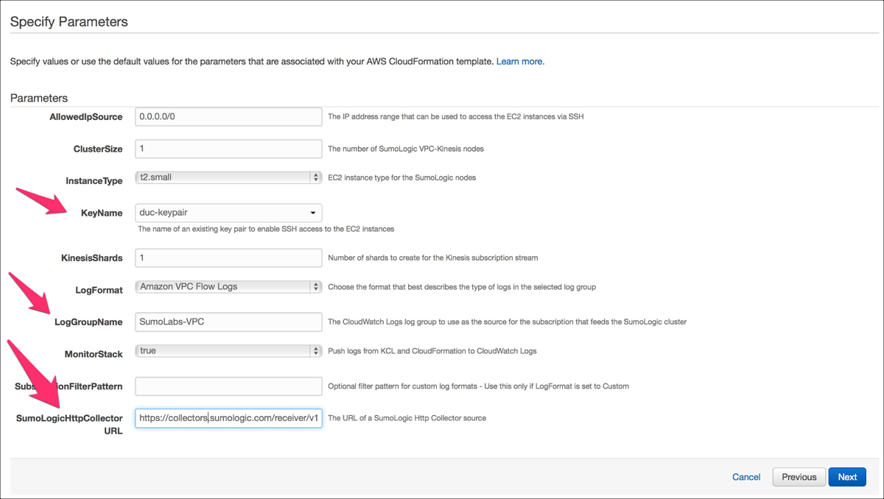Click the InstanceType stepper arrows
The width and height of the screenshot is (884, 499).
(316, 177)
